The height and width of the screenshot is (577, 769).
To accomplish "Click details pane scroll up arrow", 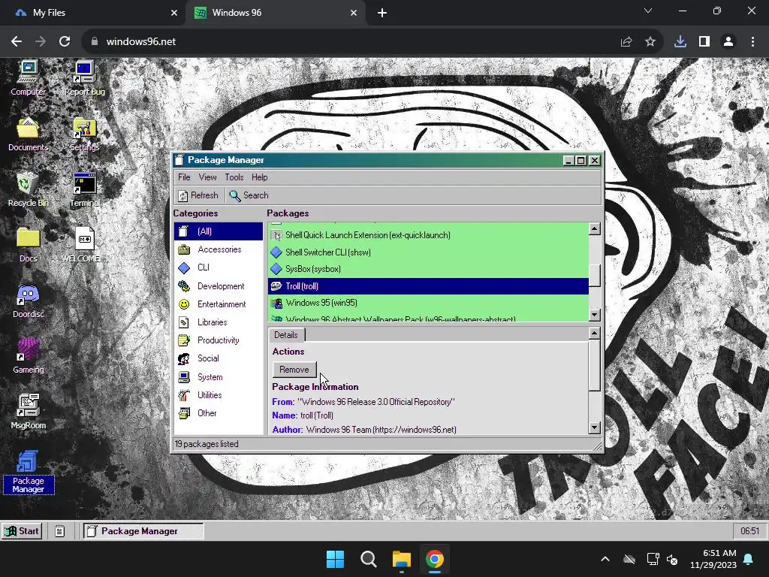I will [595, 334].
